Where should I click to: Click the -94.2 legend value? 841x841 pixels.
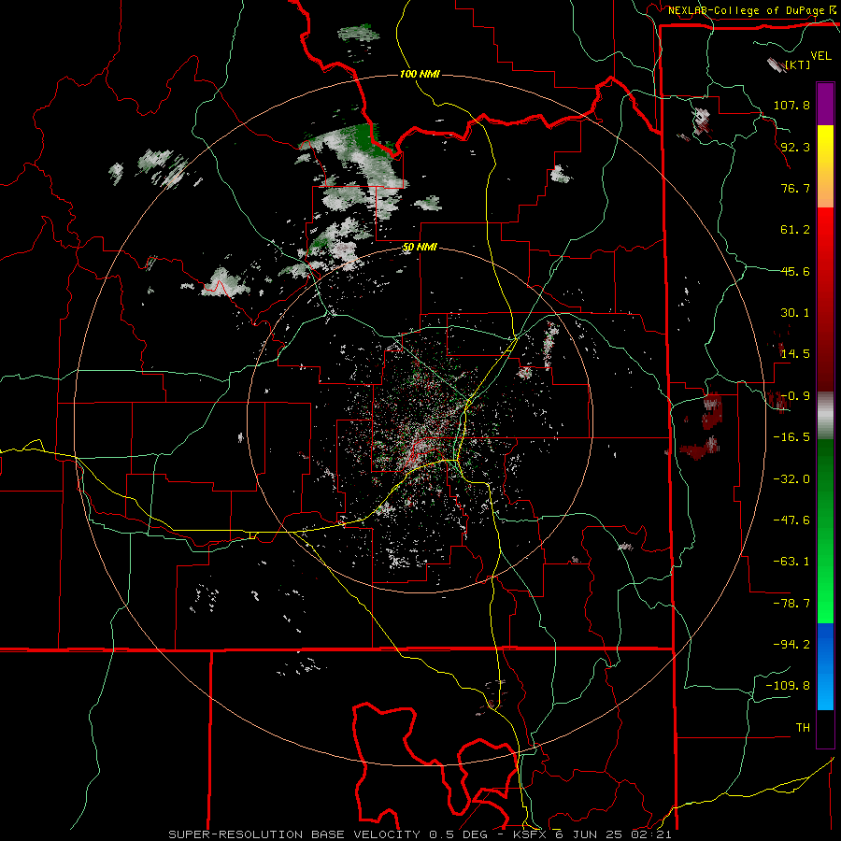791,645
